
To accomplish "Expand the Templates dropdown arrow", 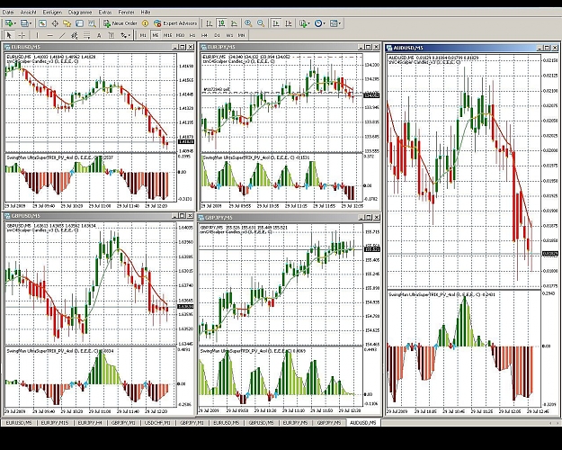I will 340,23.
